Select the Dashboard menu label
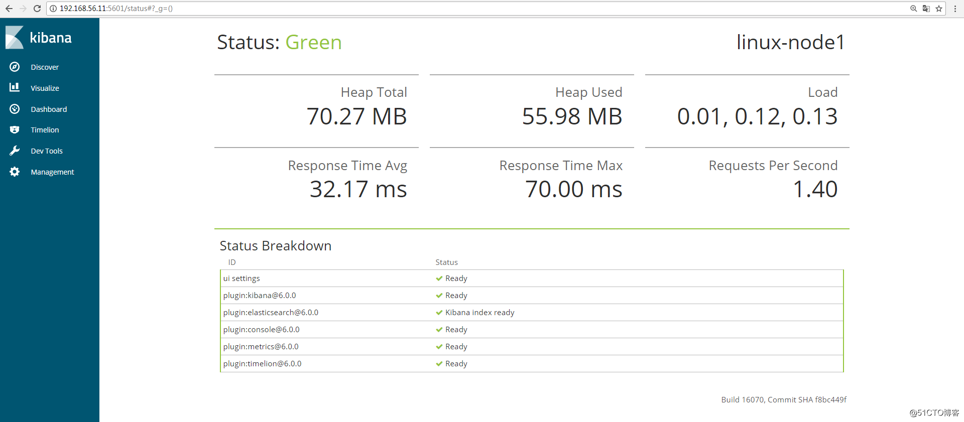This screenshot has height=422, width=964. click(x=49, y=109)
